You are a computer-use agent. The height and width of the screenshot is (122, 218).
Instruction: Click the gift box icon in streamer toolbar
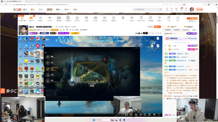(x=123, y=18)
